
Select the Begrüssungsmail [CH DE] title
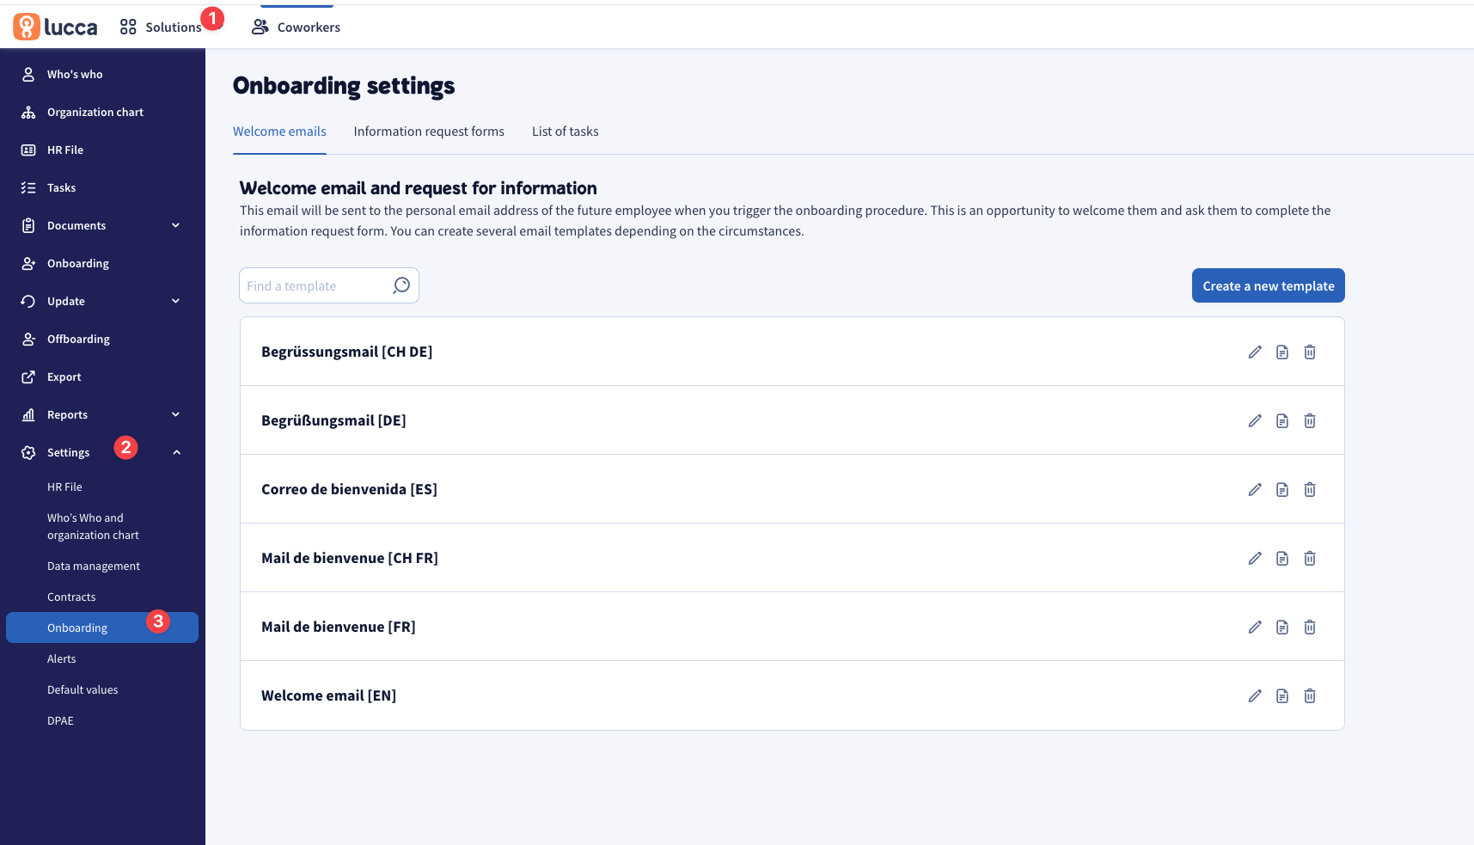click(x=346, y=352)
